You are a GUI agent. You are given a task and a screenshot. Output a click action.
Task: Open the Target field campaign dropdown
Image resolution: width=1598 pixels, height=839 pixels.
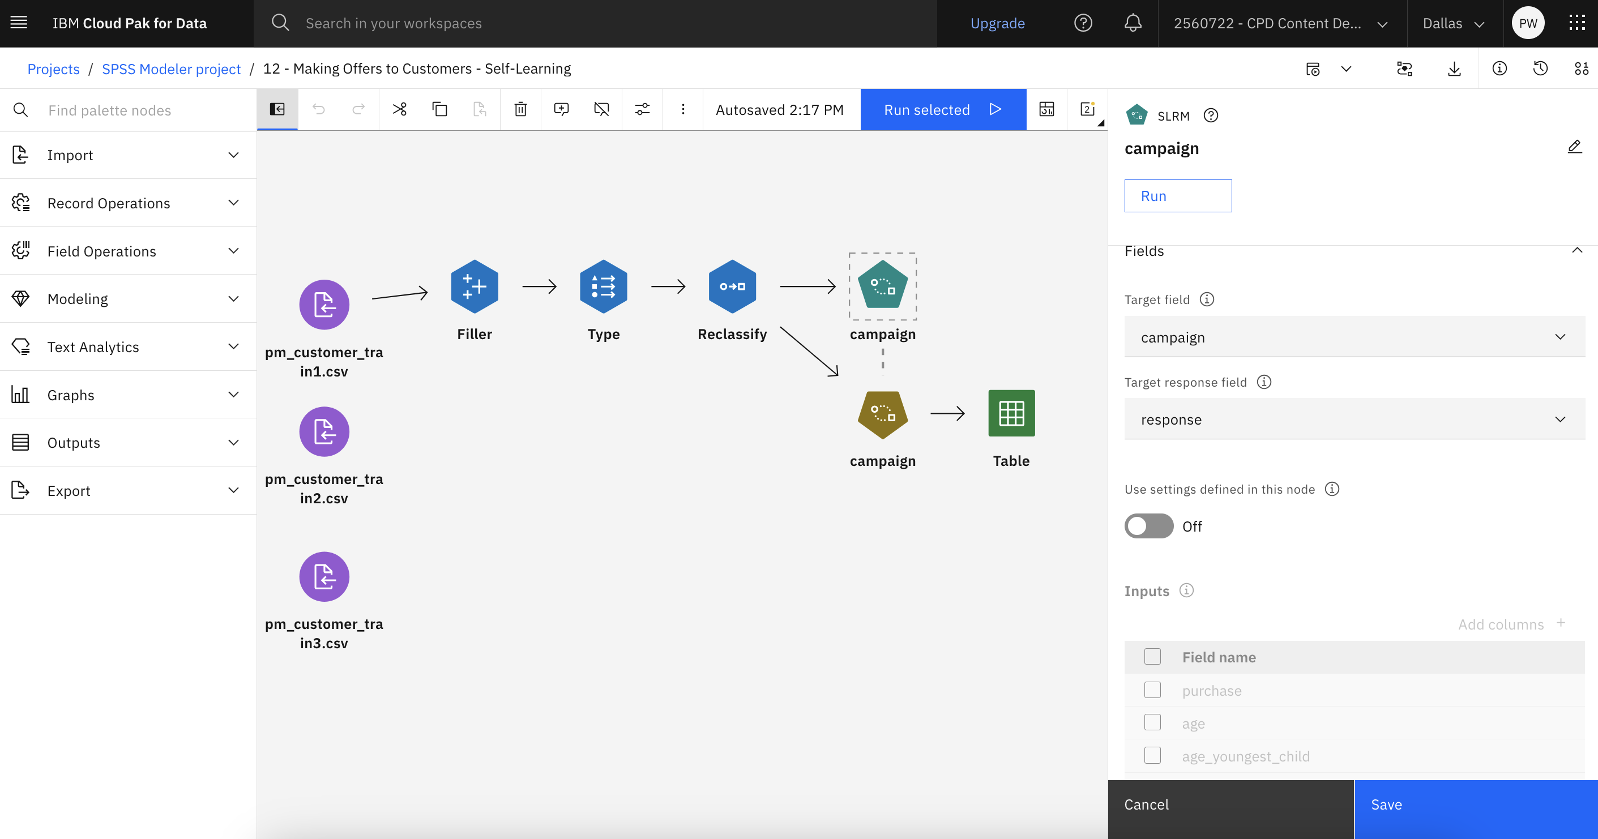(x=1354, y=337)
